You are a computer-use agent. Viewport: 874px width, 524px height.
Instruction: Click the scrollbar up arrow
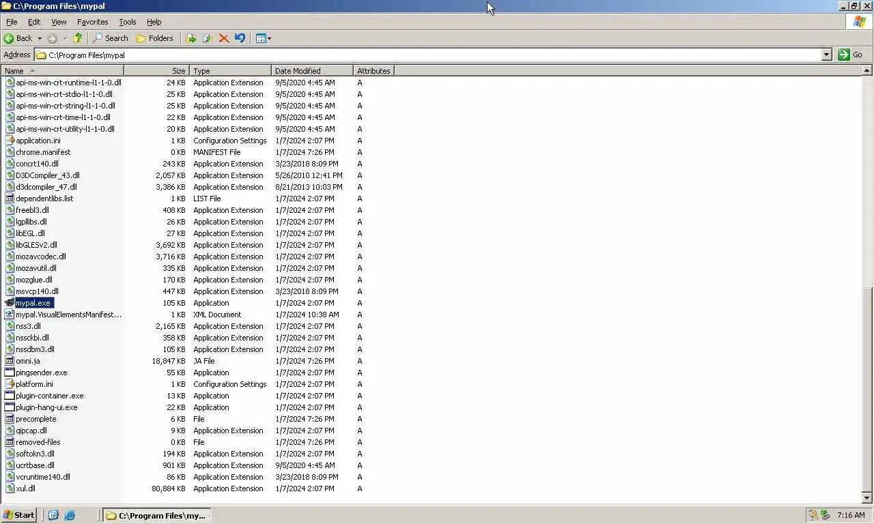click(x=867, y=70)
